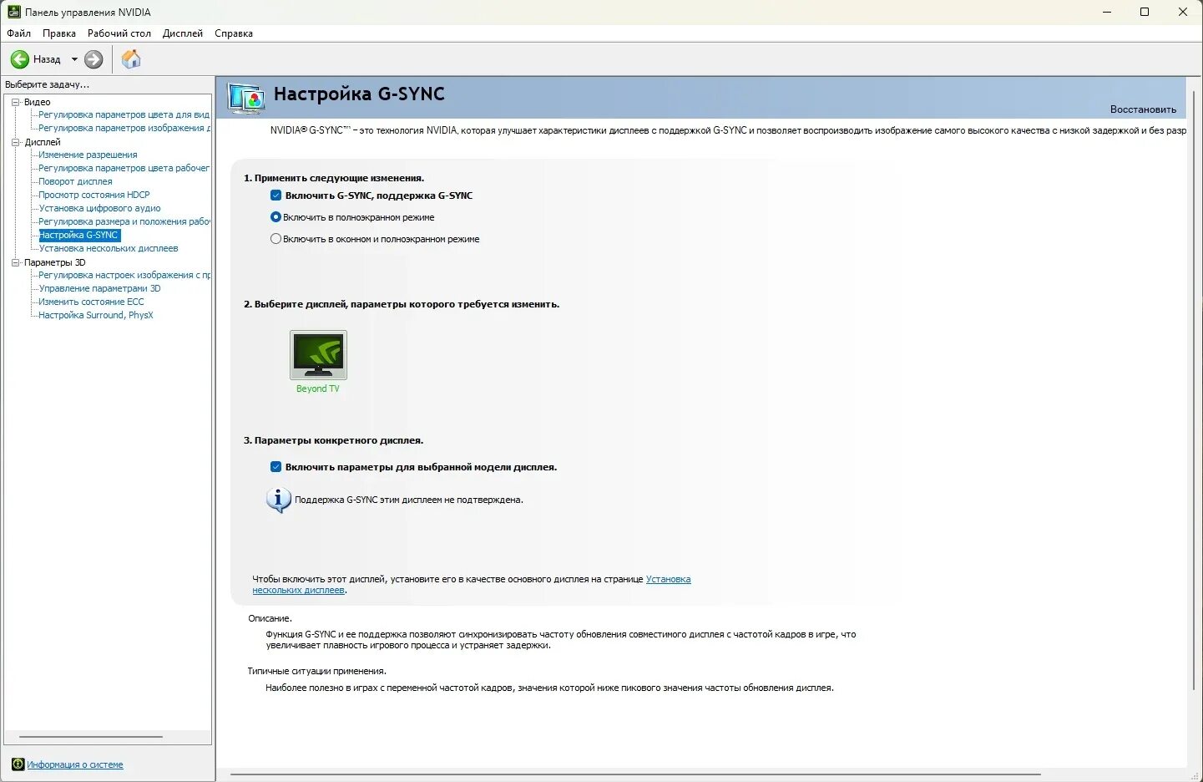1203x782 pixels.
Task: Minimize the NVIDIA Control Panel window
Action: (1107, 12)
